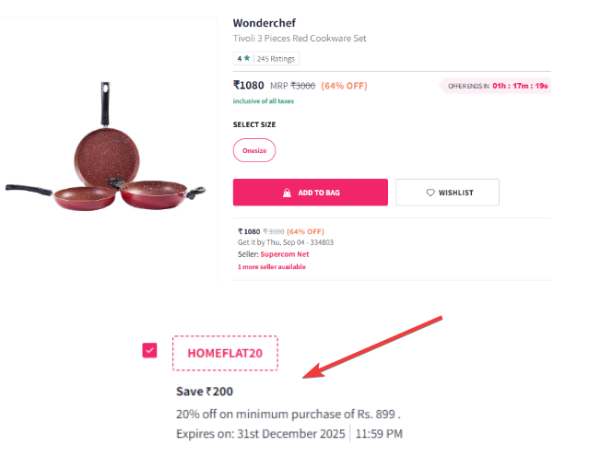The width and height of the screenshot is (589, 457).
Task: Open the 245 Ratings link
Action: click(x=276, y=59)
